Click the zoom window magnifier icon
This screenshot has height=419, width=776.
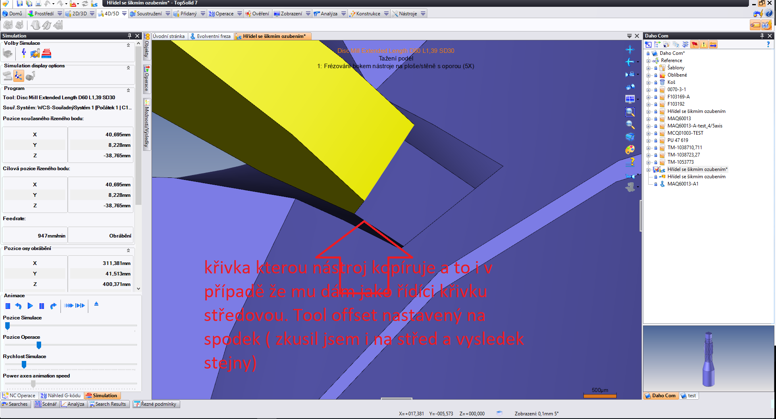[x=630, y=112]
